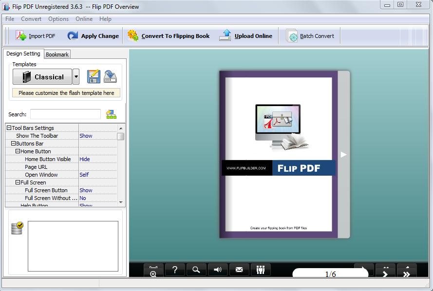
Task: Click the envelope share by email icon
Action: (x=239, y=270)
